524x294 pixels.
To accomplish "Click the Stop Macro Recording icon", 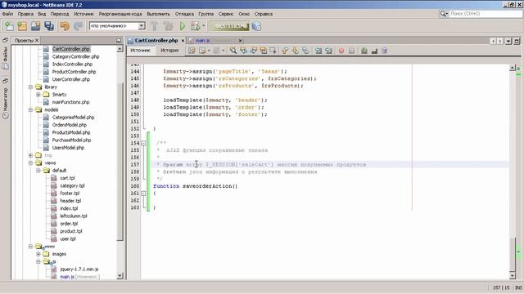I will [351, 51].
